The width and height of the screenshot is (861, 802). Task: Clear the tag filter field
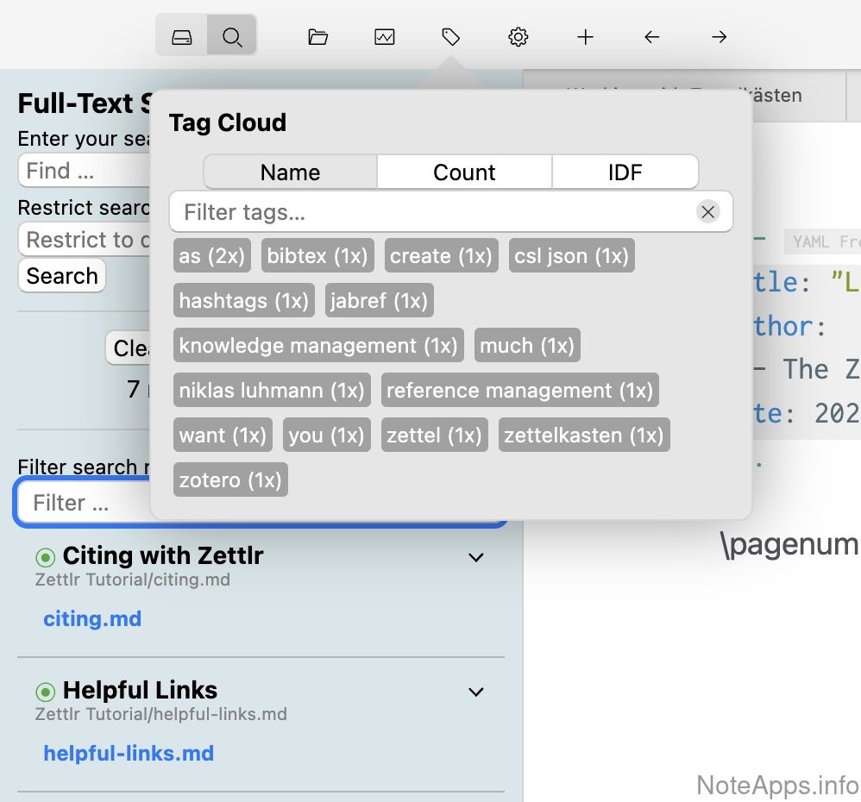coord(708,212)
